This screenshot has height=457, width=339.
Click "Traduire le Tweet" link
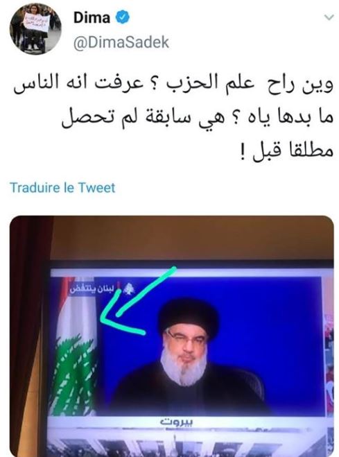63,187
